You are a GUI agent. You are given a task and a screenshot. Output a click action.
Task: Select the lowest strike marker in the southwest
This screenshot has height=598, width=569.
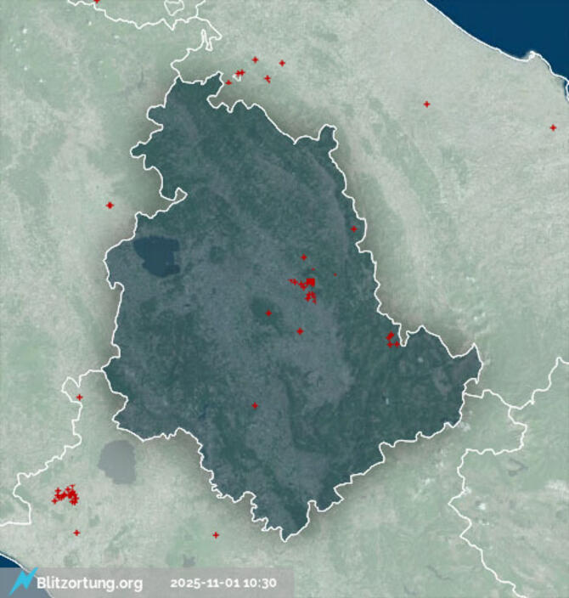(x=76, y=533)
